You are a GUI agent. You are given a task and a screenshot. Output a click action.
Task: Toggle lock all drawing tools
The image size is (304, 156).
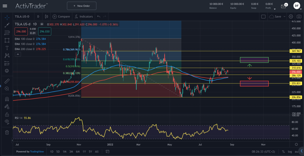coord(7,114)
